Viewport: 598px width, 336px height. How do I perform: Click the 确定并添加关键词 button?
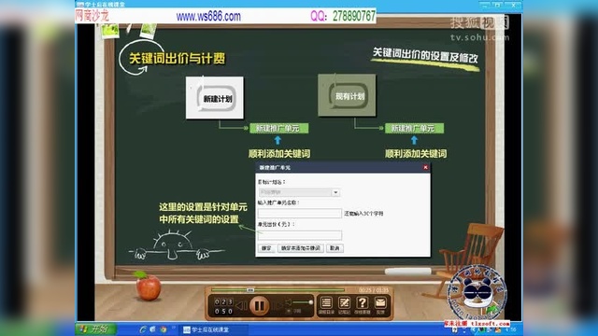tap(301, 248)
